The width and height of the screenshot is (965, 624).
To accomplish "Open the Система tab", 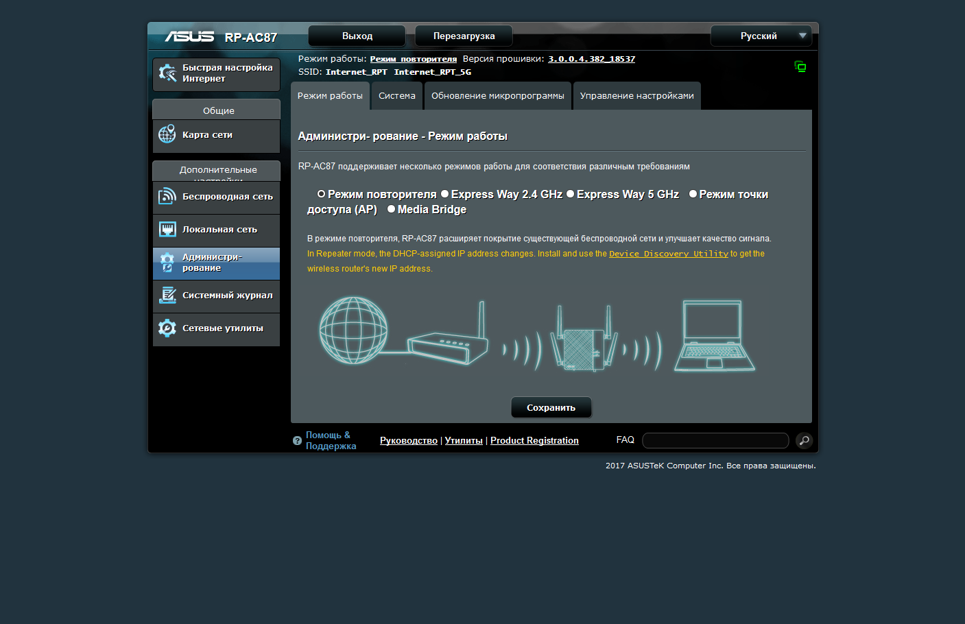I will click(x=397, y=96).
